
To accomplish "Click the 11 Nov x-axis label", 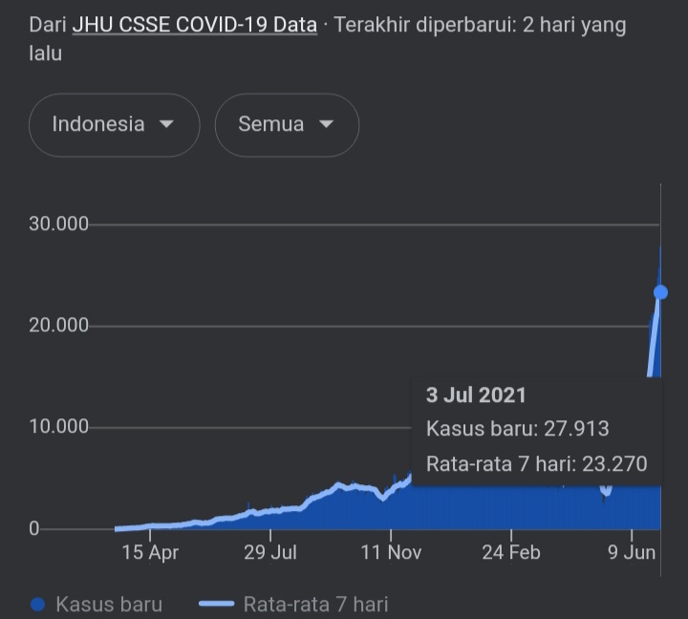I will 391,552.
